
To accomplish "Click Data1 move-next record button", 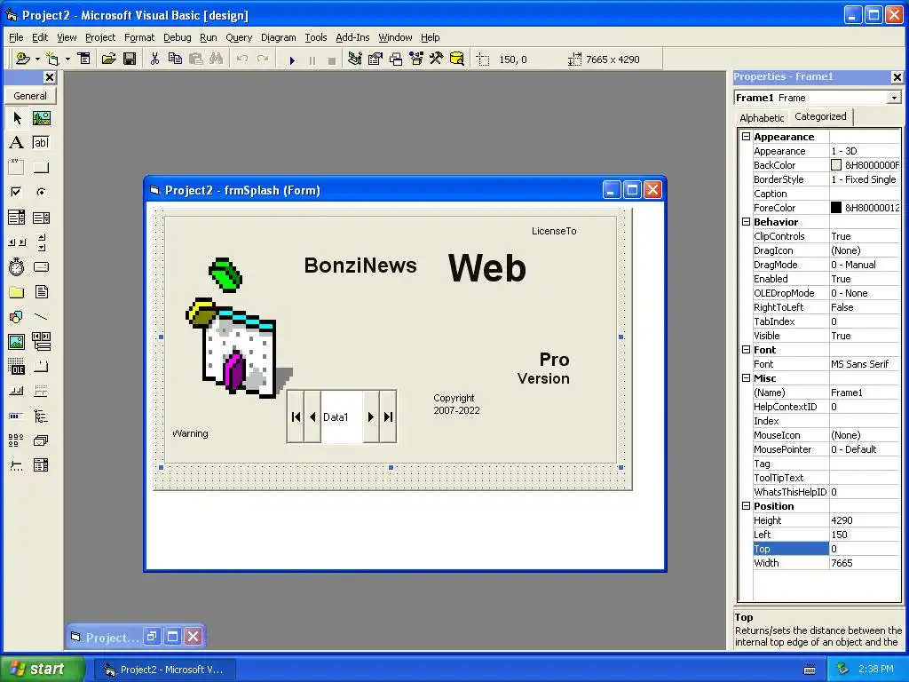I will pos(371,417).
